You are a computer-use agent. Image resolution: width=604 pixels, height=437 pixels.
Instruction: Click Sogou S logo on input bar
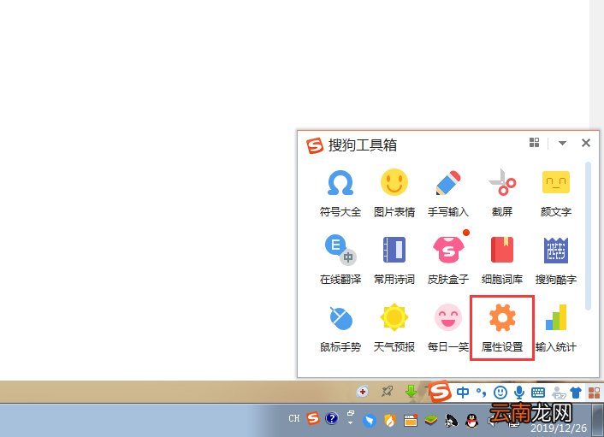(440, 391)
